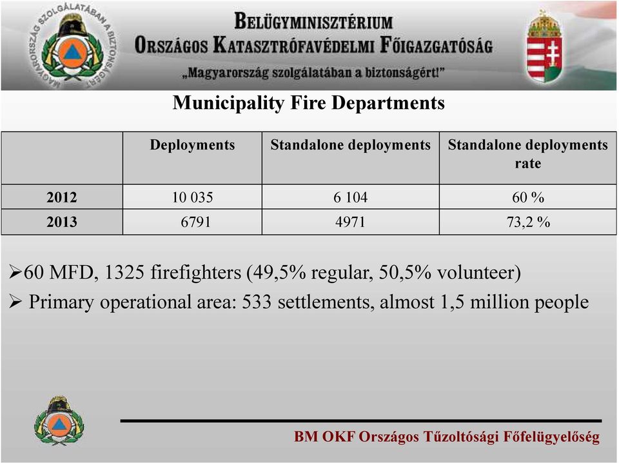
Task: Click the footer text 'BM OKF Országos Tűzoltósági Főfelügyelőség'
Action: coord(447,437)
